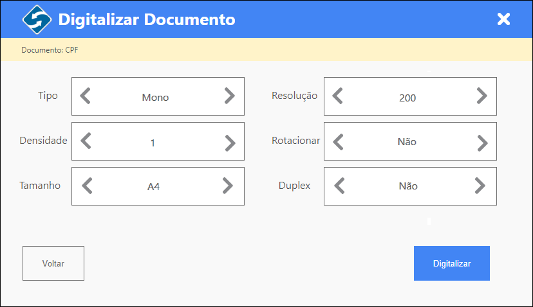Viewport: 533px width, 307px height.
Task: Click next arrow in Tipo selector
Action: click(230, 96)
